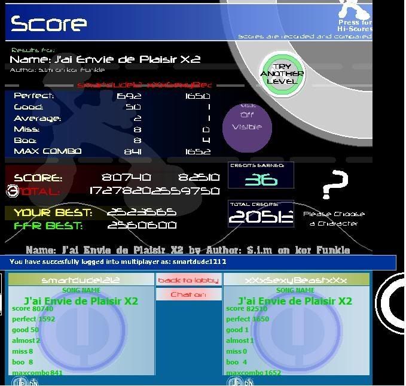406x386 pixels.
Task: Click the multiplayer login status bar
Action: 197,262
